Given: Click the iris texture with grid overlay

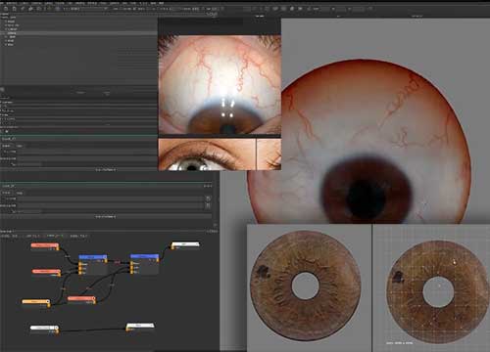Looking at the screenshot, I should tap(438, 291).
